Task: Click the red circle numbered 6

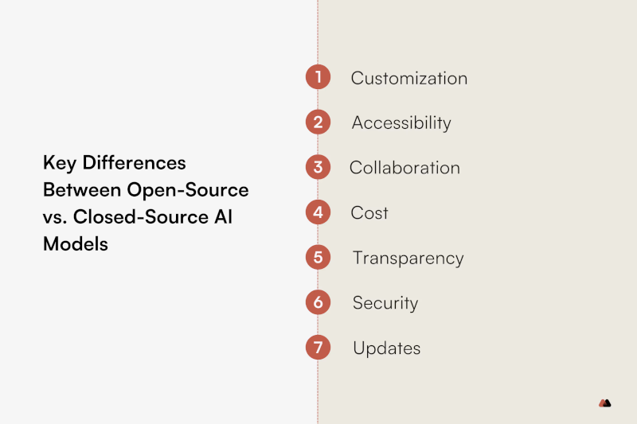Action: point(318,302)
